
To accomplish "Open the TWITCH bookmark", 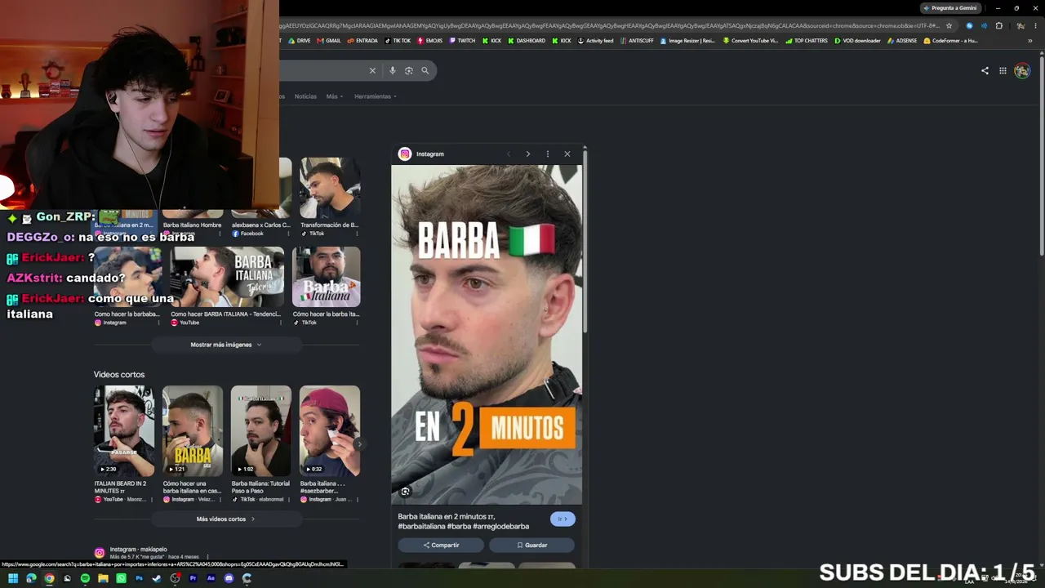I will 462,41.
